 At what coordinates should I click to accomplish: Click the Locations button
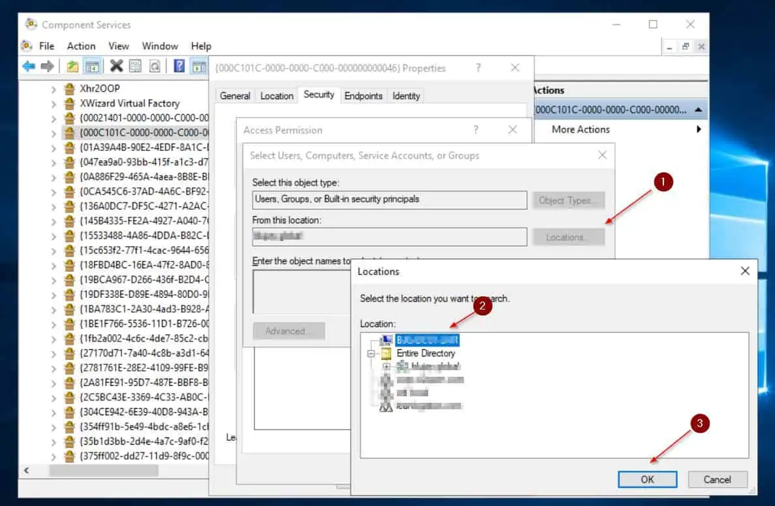pos(569,237)
